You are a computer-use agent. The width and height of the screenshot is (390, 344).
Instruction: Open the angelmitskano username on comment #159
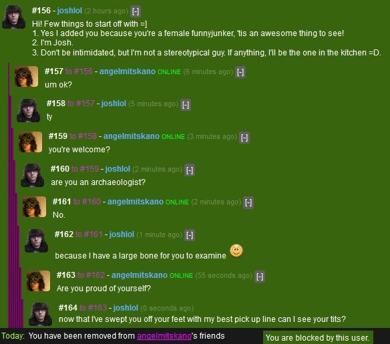click(132, 136)
